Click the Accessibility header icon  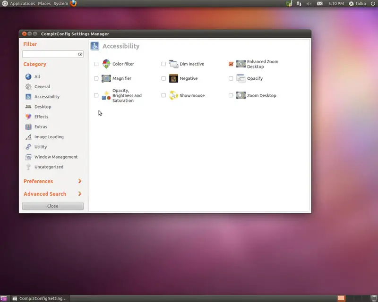[x=95, y=46]
